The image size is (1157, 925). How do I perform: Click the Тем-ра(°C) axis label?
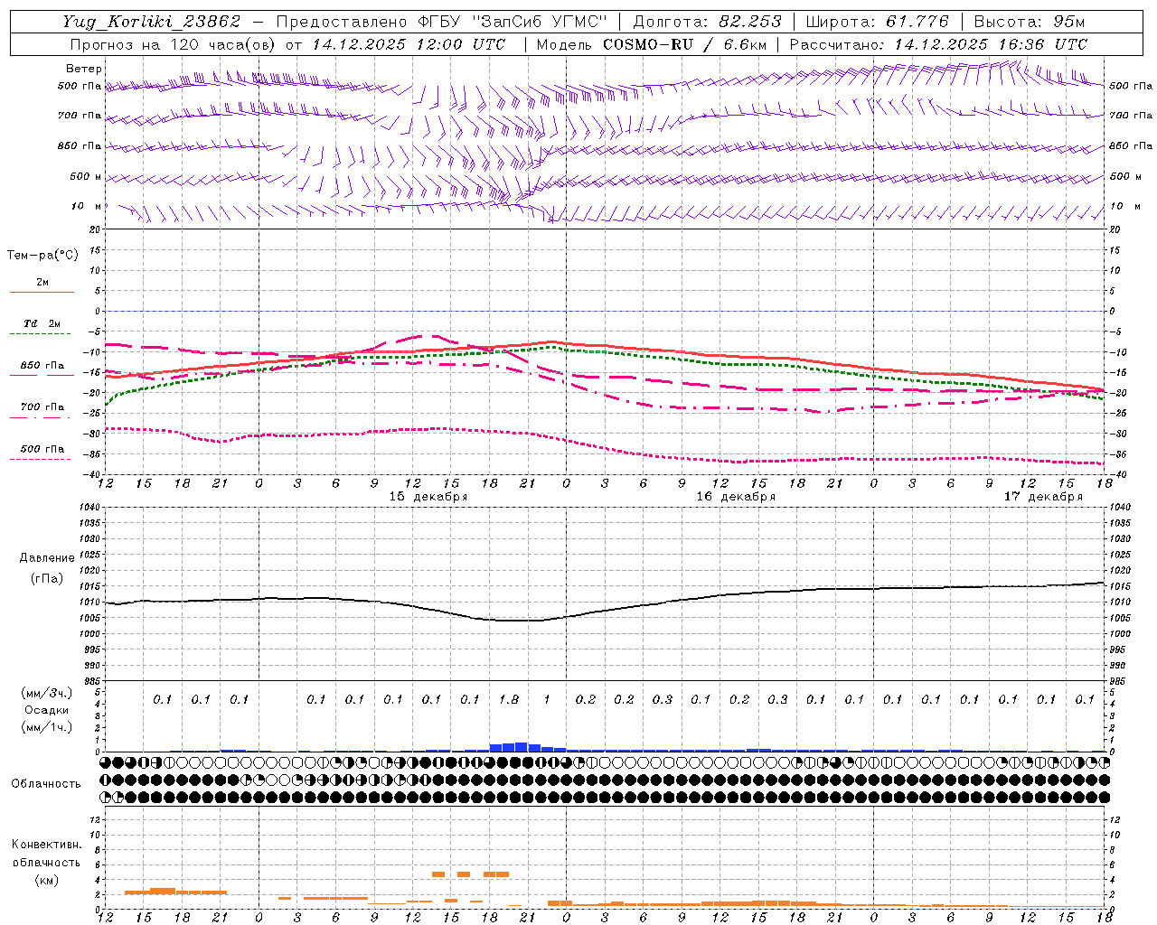(42, 256)
